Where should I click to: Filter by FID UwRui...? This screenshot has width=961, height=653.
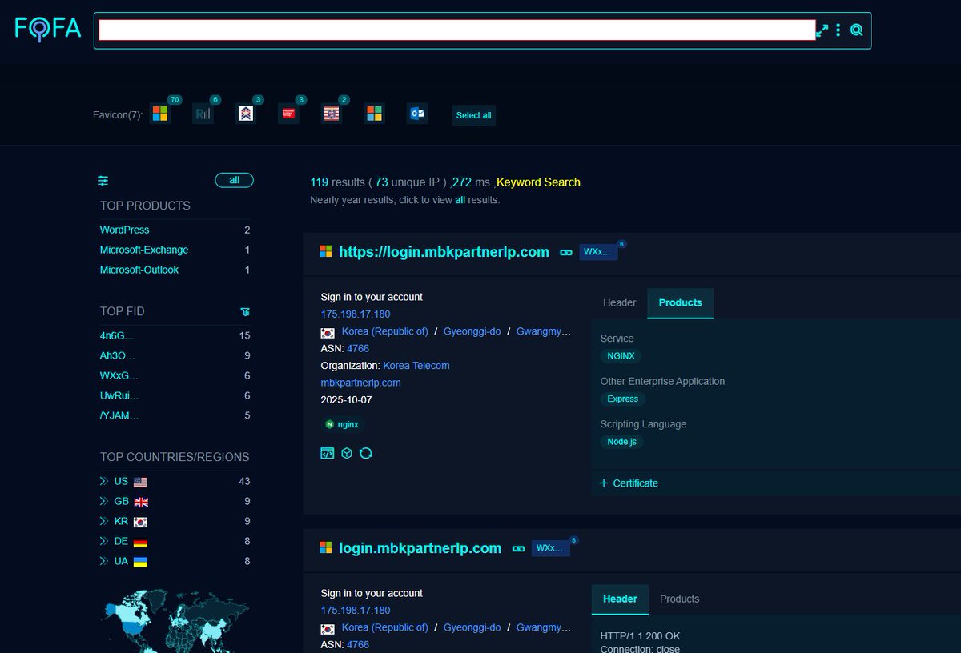(x=119, y=395)
